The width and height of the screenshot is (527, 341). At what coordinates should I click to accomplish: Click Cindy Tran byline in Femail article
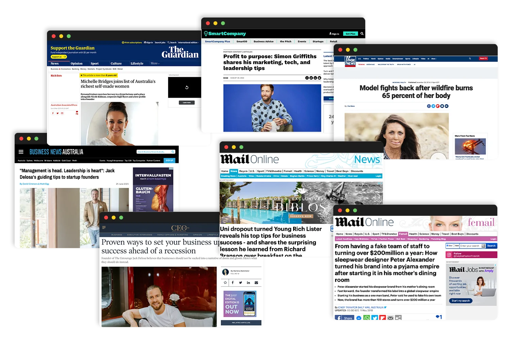(361, 307)
